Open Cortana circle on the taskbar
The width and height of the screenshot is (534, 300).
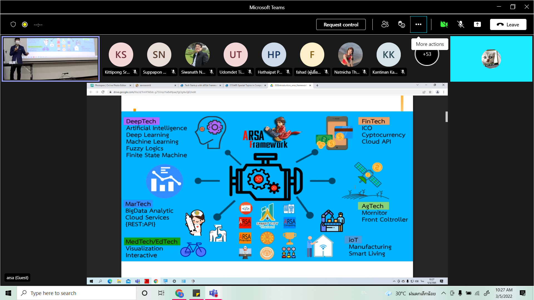tap(144, 293)
